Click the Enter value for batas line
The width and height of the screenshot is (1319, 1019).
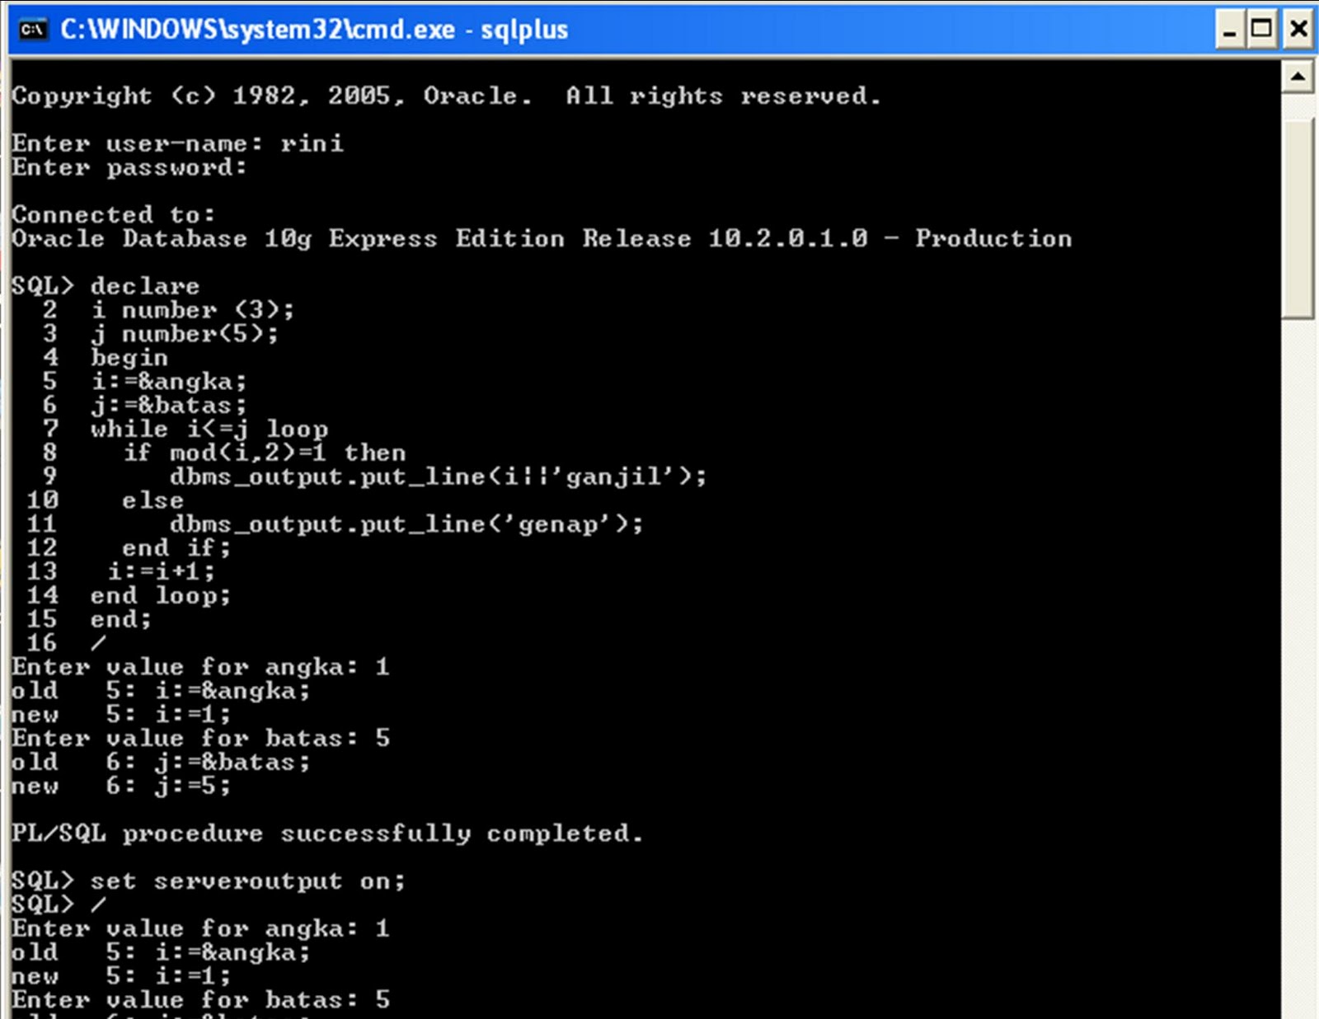tap(198, 739)
